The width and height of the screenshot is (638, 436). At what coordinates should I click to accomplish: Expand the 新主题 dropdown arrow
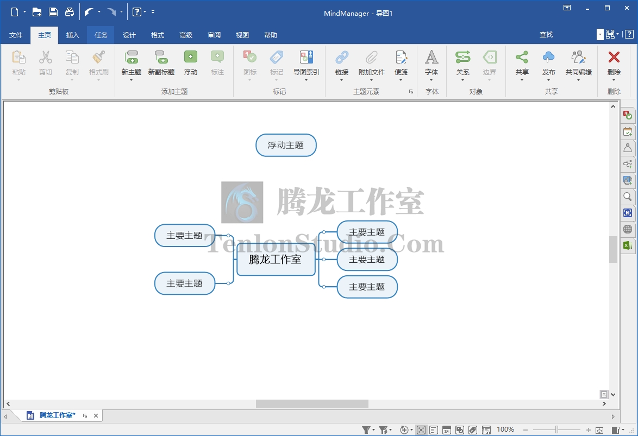(x=132, y=80)
